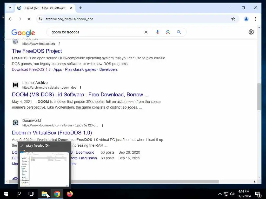Open the tab search dropdown arrow
Viewport: 266px width, 199px height.
click(10, 8)
